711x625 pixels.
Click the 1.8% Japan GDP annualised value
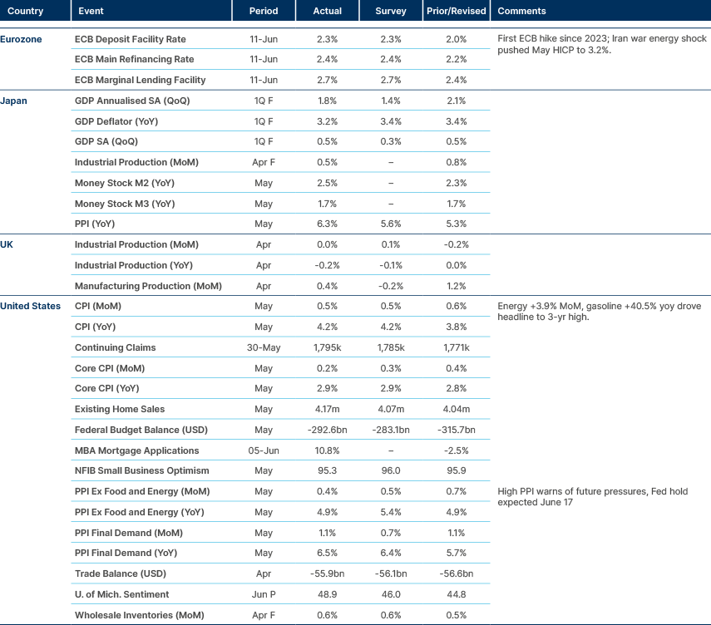pyautogui.click(x=327, y=101)
